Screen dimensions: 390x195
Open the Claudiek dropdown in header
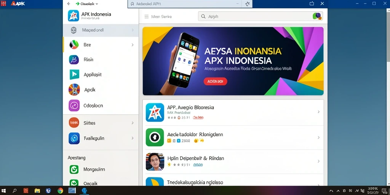[86, 4]
